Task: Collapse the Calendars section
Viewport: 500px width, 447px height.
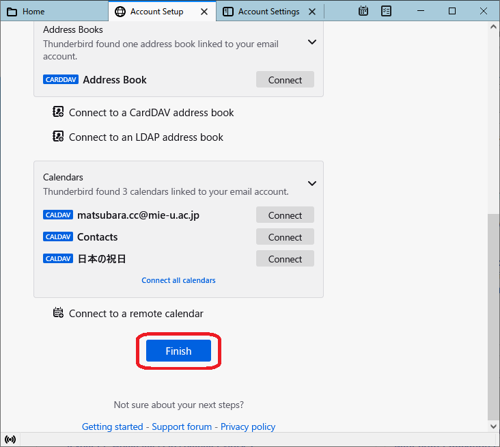Action: (x=312, y=183)
